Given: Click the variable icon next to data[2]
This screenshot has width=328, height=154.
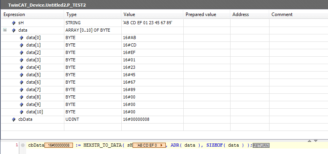Looking at the screenshot, I should (x=21, y=53).
